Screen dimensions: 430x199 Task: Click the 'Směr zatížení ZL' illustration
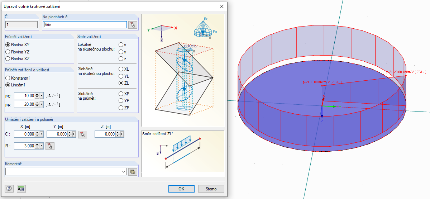pos(183,153)
